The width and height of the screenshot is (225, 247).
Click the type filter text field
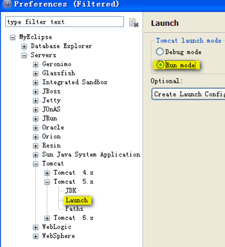(64, 22)
